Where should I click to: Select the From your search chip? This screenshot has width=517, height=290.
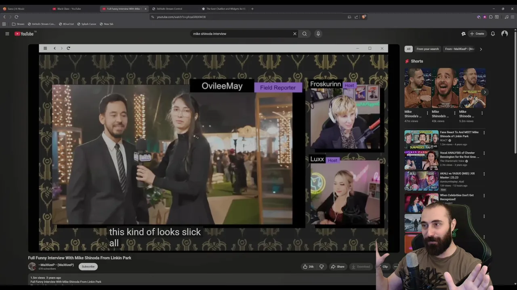coord(427,49)
